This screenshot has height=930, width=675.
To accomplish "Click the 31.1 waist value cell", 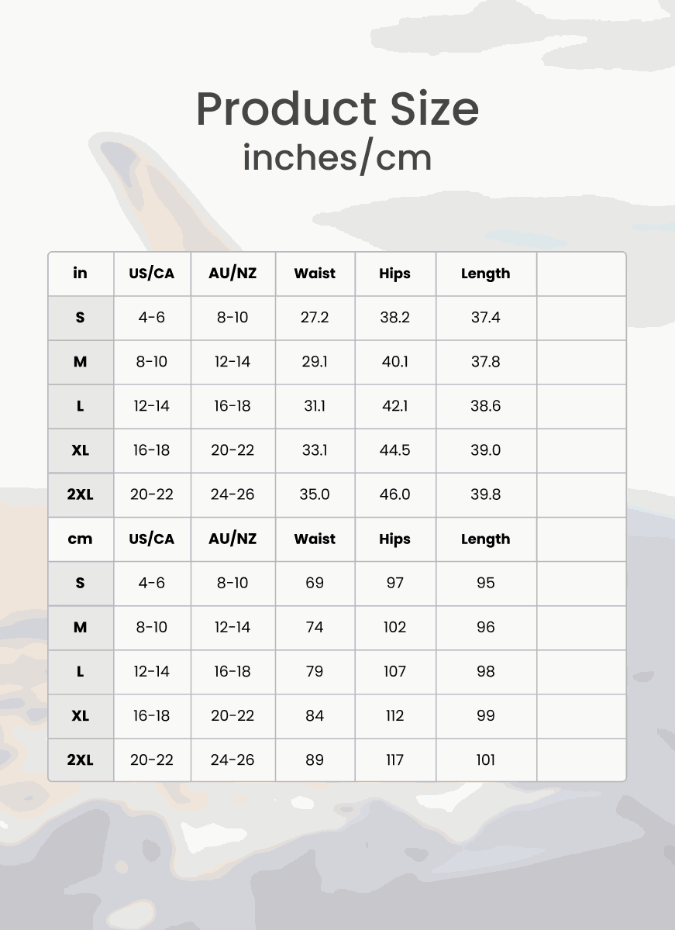I will click(315, 406).
